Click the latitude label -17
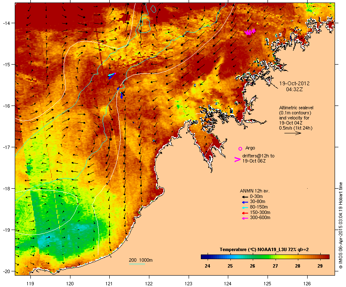Screen dimensions: 346x287 click(6, 147)
